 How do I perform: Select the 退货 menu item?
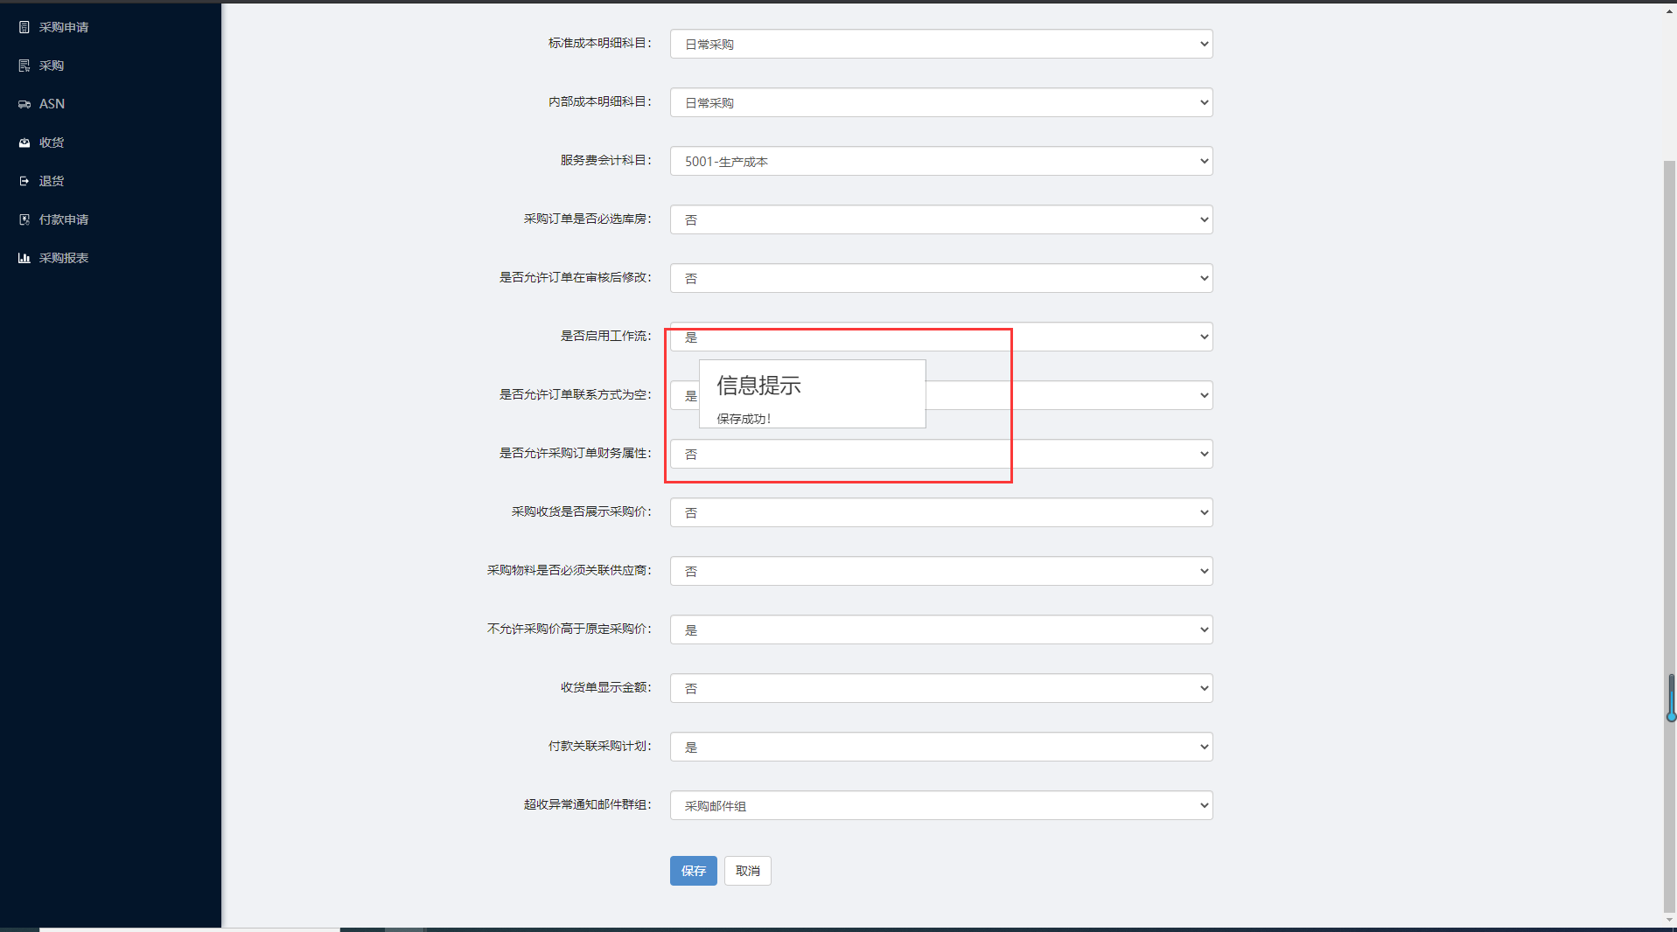click(x=52, y=181)
